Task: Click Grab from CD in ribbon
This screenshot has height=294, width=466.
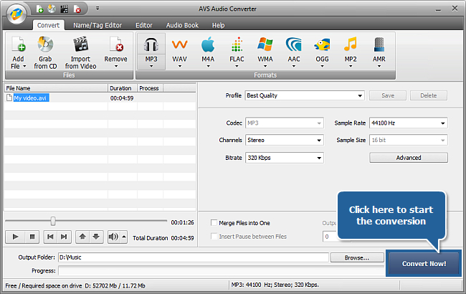Action: pyautogui.click(x=45, y=52)
